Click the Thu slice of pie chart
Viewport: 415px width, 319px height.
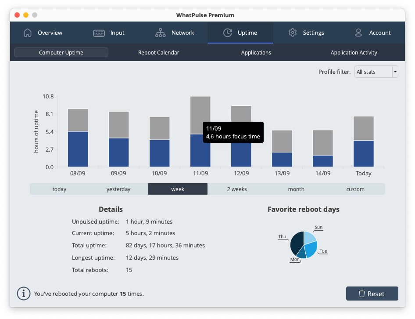pos(297,243)
